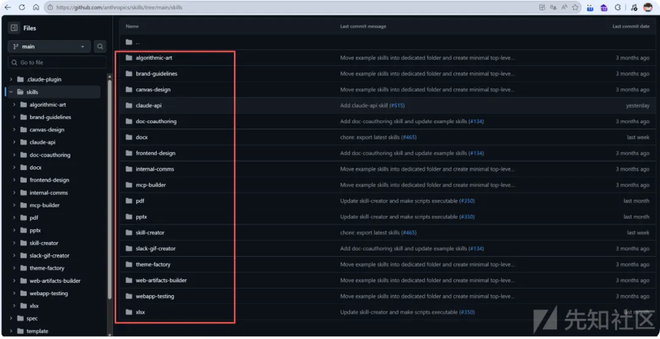This screenshot has width=660, height=339.
Task: Select internal-comms in the file tree
Action: click(x=49, y=193)
